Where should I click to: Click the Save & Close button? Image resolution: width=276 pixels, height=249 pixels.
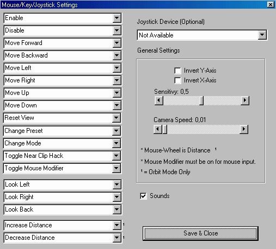pyautogui.click(x=200, y=233)
